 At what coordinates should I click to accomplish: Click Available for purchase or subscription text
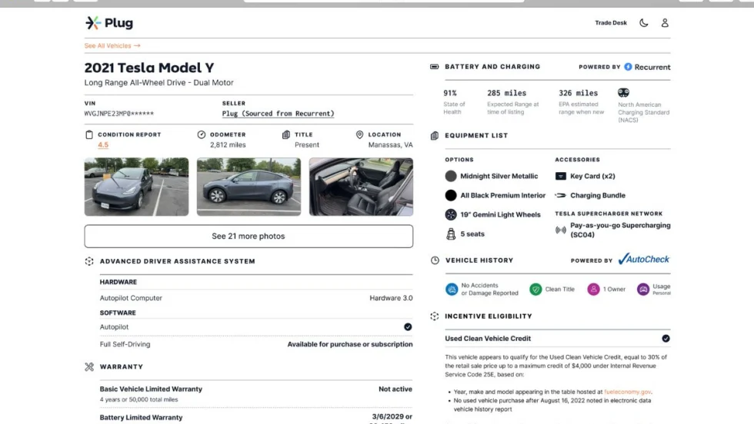coord(350,344)
